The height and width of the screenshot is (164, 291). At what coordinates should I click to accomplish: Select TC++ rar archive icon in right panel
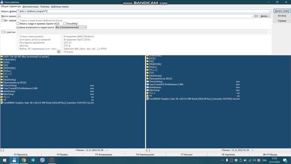point(147,93)
